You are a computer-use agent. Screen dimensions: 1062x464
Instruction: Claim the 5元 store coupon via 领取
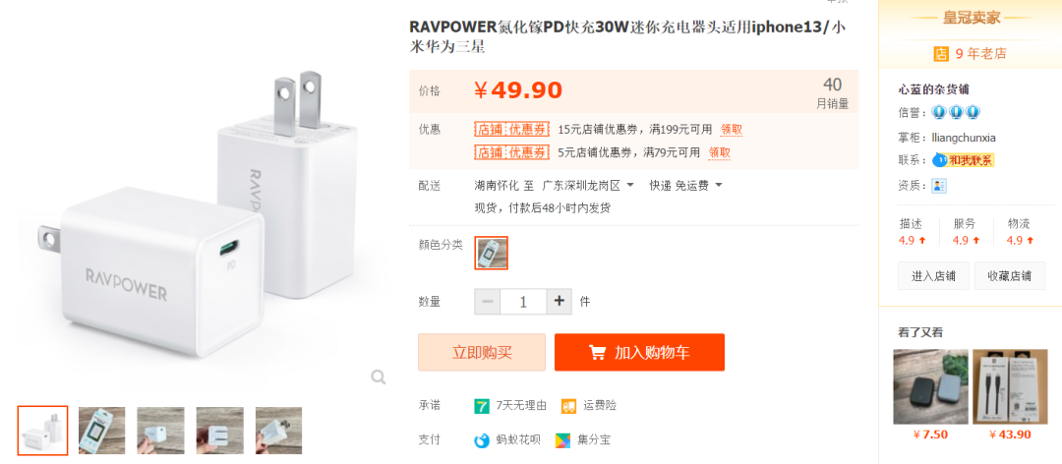click(x=719, y=152)
